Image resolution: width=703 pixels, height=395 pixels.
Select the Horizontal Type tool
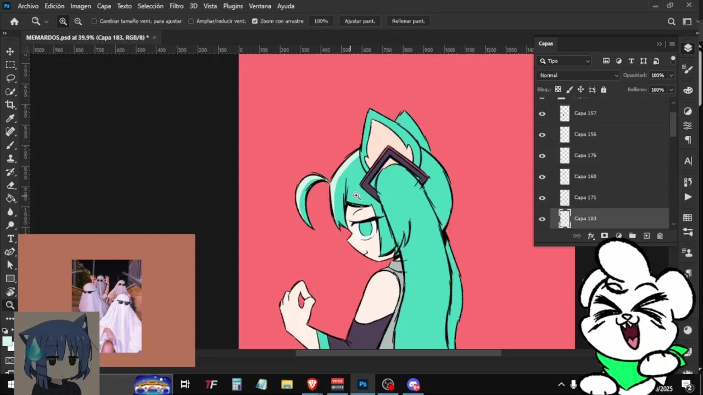[x=10, y=239]
